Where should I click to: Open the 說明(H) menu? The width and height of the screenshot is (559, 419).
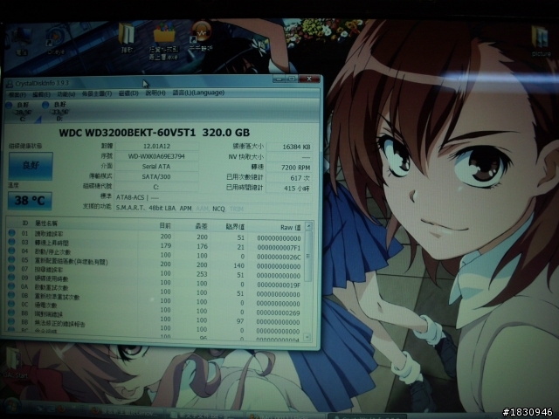point(155,93)
